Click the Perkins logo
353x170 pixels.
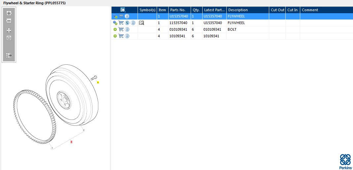[x=345, y=161]
